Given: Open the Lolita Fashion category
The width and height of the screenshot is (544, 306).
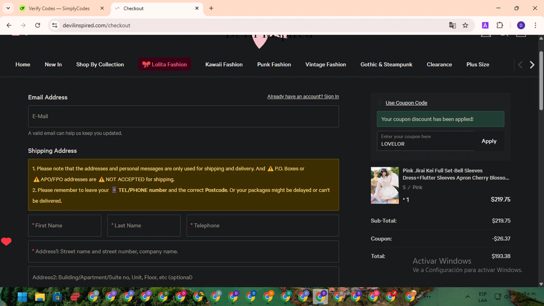Looking at the screenshot, I should click(165, 65).
